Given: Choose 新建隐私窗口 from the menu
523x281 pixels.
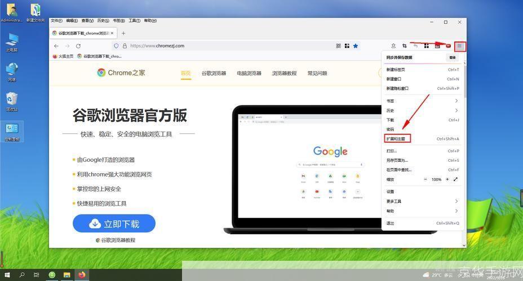Looking at the screenshot, I should 422,88.
